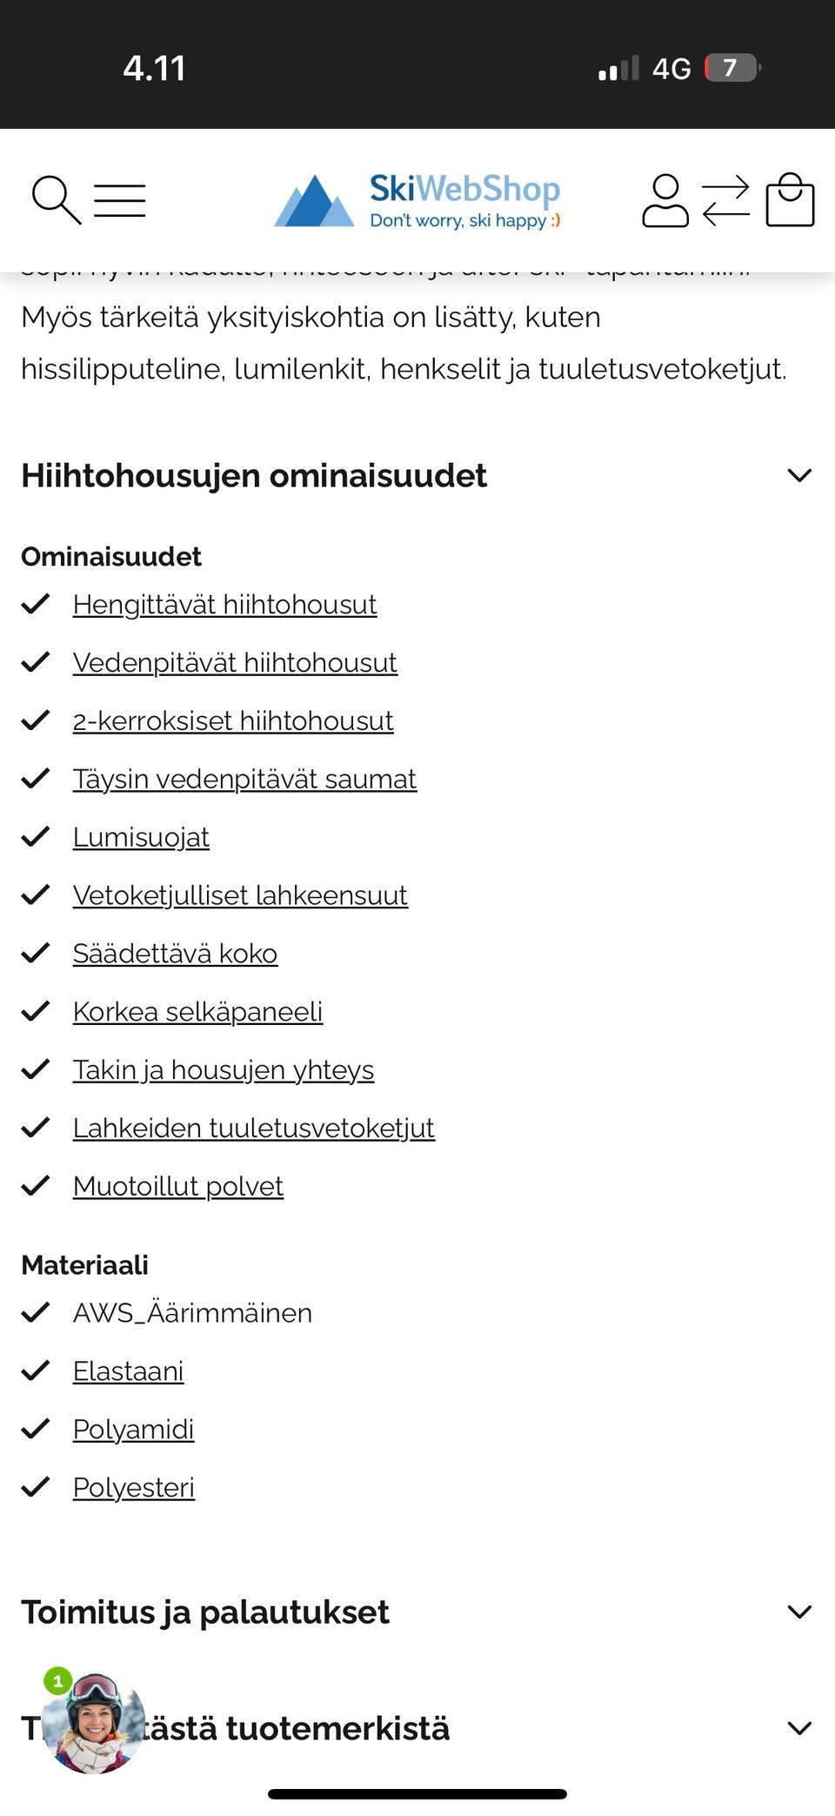Open the product compare arrows icon

[725, 201]
